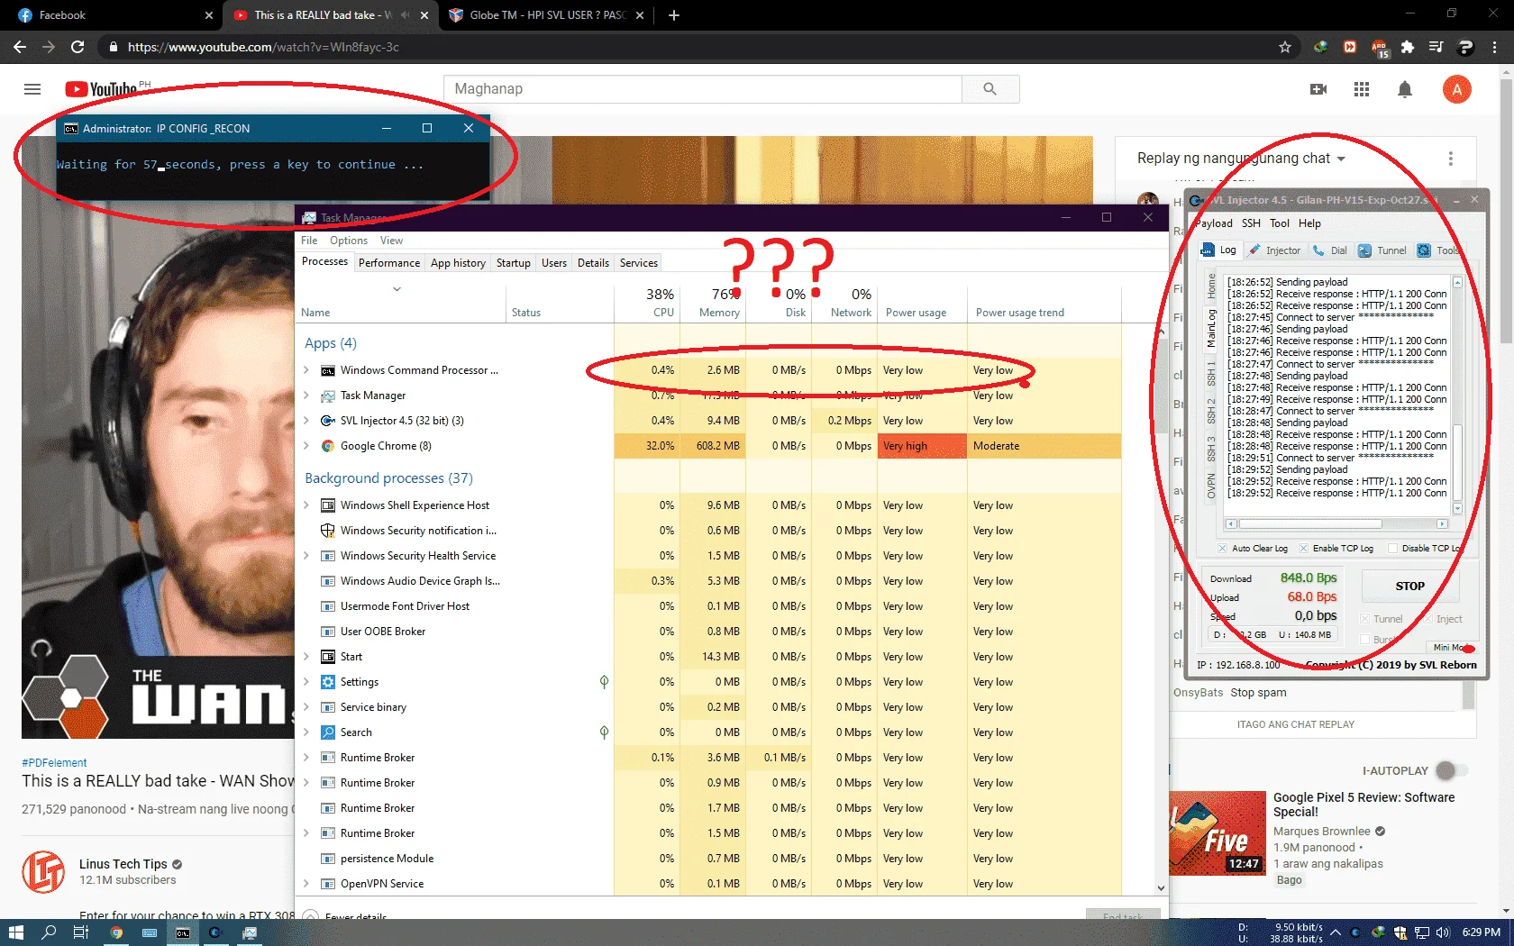Toggle Enable TCP Log checkbox in SVL Injector

coord(1303,548)
